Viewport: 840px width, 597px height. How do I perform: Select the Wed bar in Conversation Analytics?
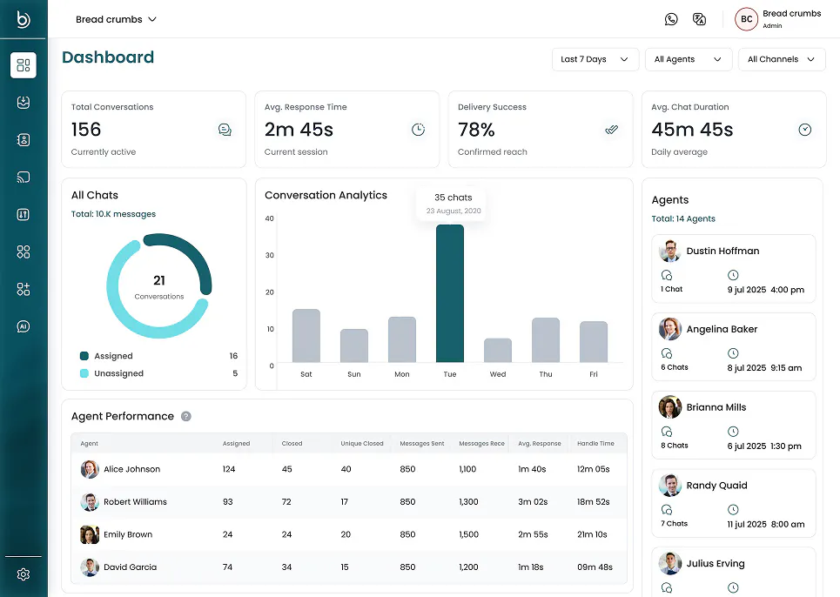tap(498, 350)
